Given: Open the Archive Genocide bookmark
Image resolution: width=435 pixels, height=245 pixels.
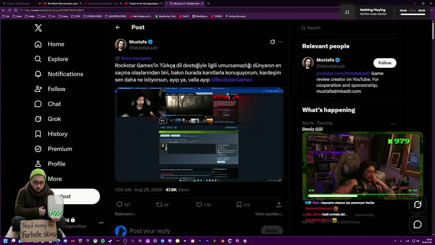Looking at the screenshot, I should point(236,16).
